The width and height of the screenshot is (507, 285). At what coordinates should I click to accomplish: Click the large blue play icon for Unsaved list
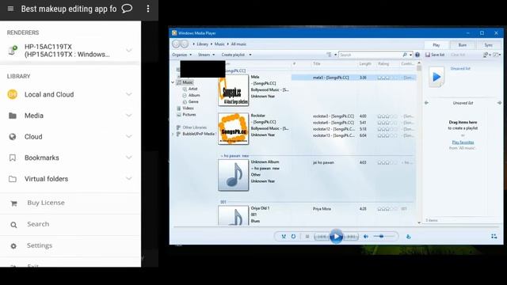click(x=436, y=77)
